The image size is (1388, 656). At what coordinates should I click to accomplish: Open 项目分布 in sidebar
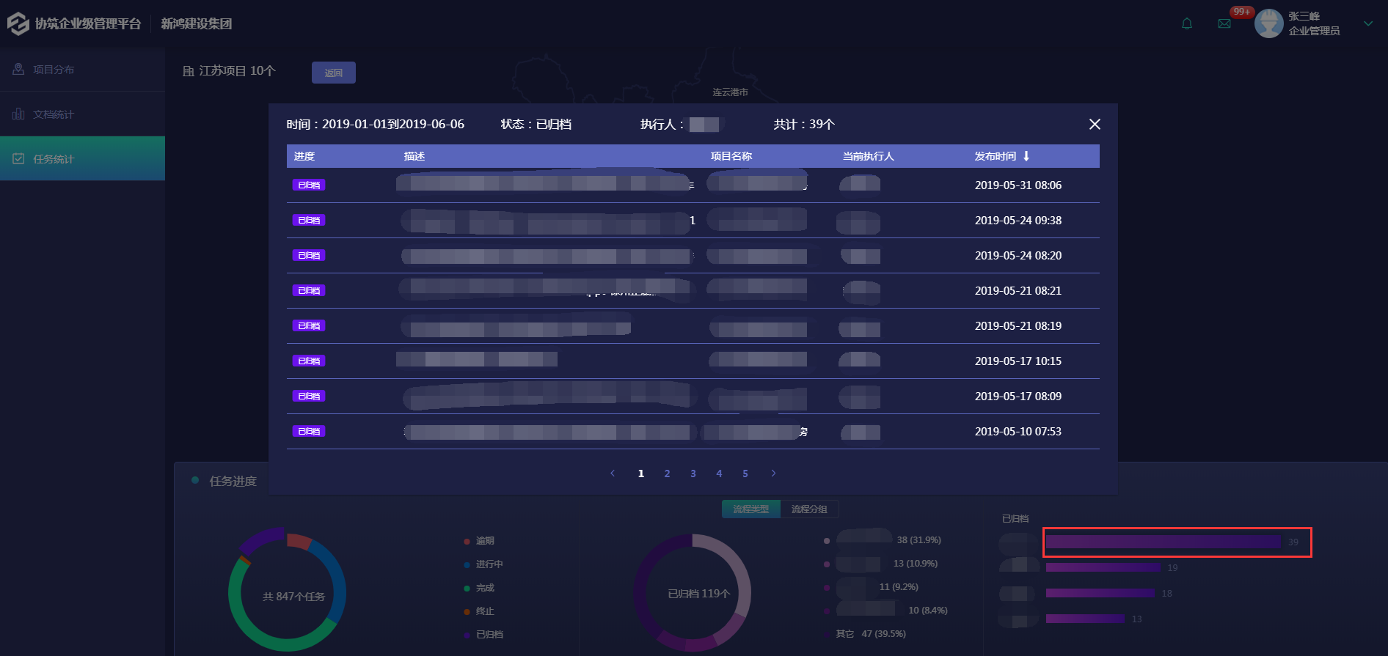coord(53,70)
